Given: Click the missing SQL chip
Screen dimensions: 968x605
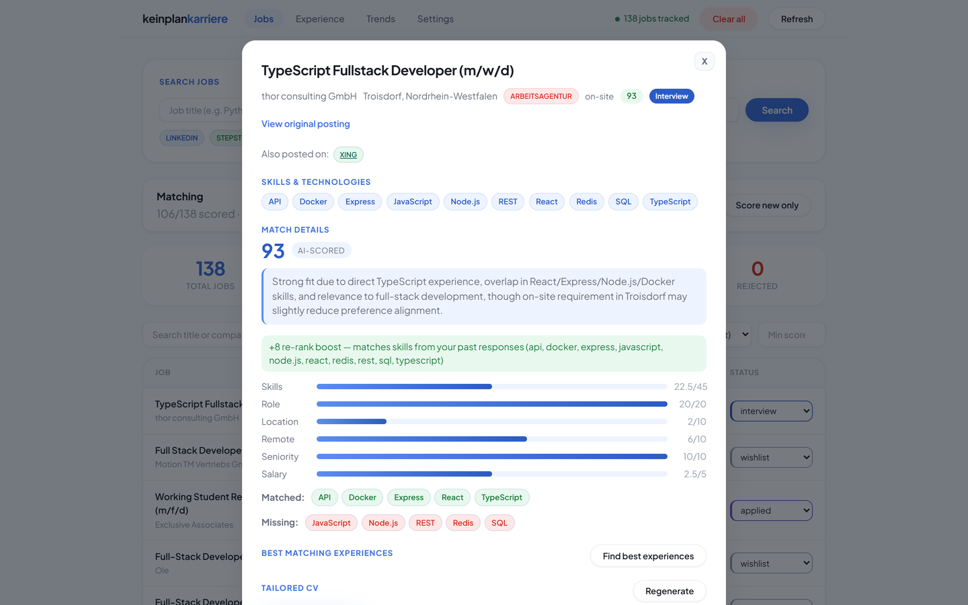Looking at the screenshot, I should tap(499, 523).
